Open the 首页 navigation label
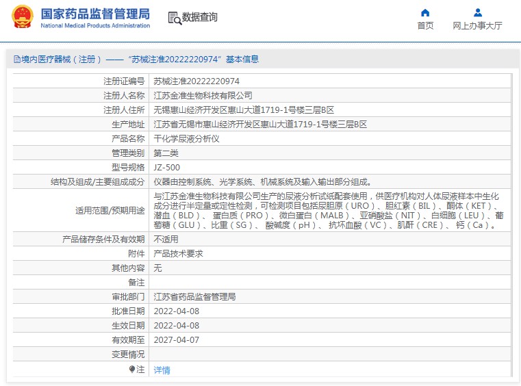The width and height of the screenshot is (521, 386). tap(425, 26)
